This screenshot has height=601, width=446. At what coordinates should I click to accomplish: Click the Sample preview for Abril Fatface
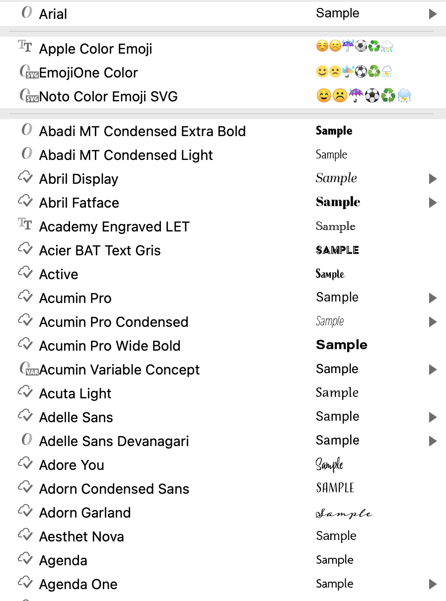pyautogui.click(x=338, y=202)
